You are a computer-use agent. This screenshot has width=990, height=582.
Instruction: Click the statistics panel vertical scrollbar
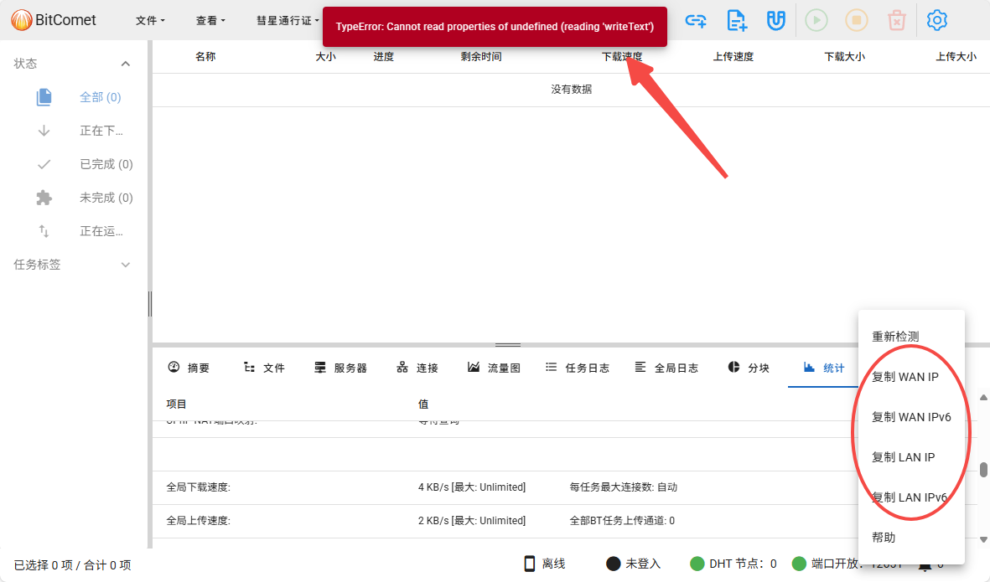point(983,470)
